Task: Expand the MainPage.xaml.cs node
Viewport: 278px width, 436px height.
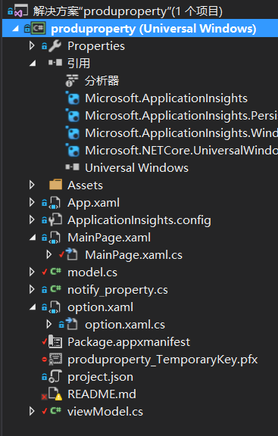Action: click(x=49, y=254)
